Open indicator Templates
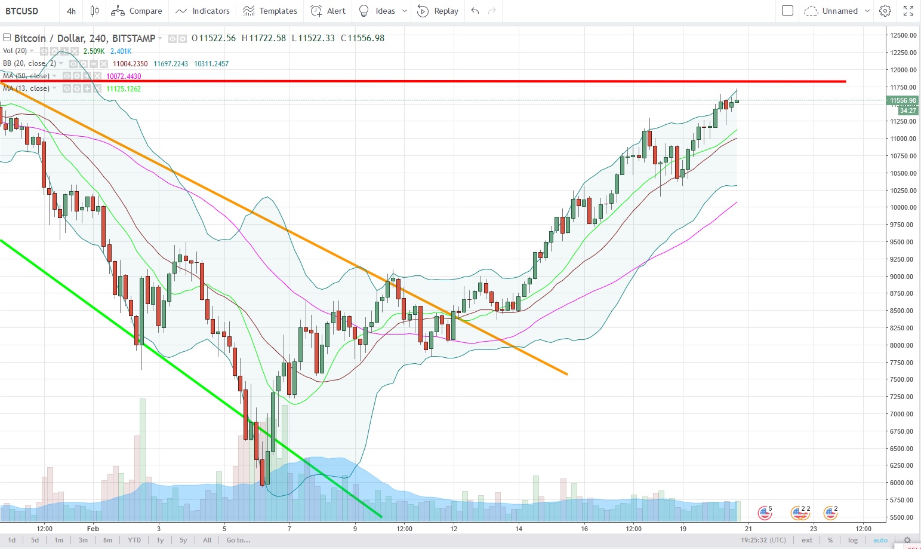 (x=270, y=11)
